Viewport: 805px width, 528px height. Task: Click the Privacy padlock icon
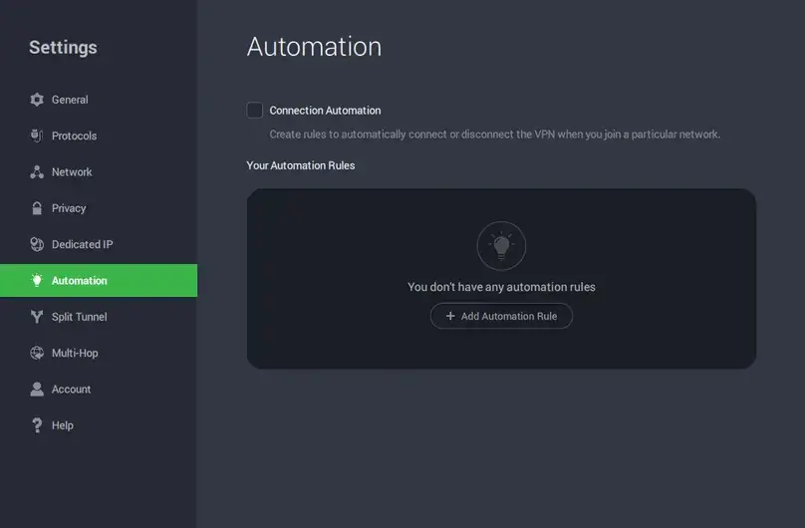click(37, 208)
